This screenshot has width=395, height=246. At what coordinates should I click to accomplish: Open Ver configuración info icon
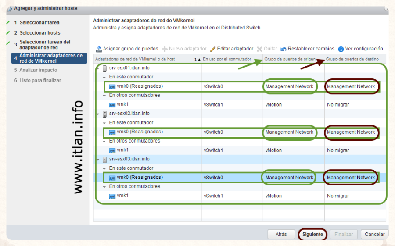pyautogui.click(x=341, y=49)
